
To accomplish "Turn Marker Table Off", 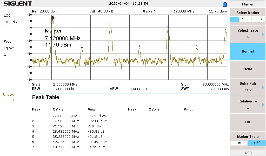I will [x=257, y=143].
